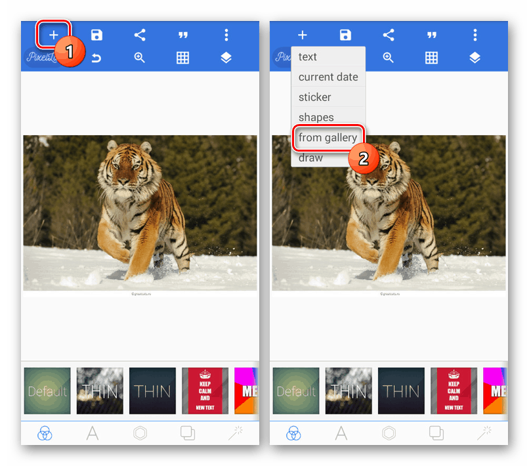
Task: Tap zoom magnifier icon in right screen
Action: coord(389,58)
